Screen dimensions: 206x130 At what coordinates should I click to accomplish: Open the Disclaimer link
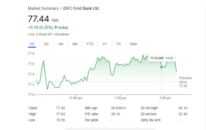point(62,34)
